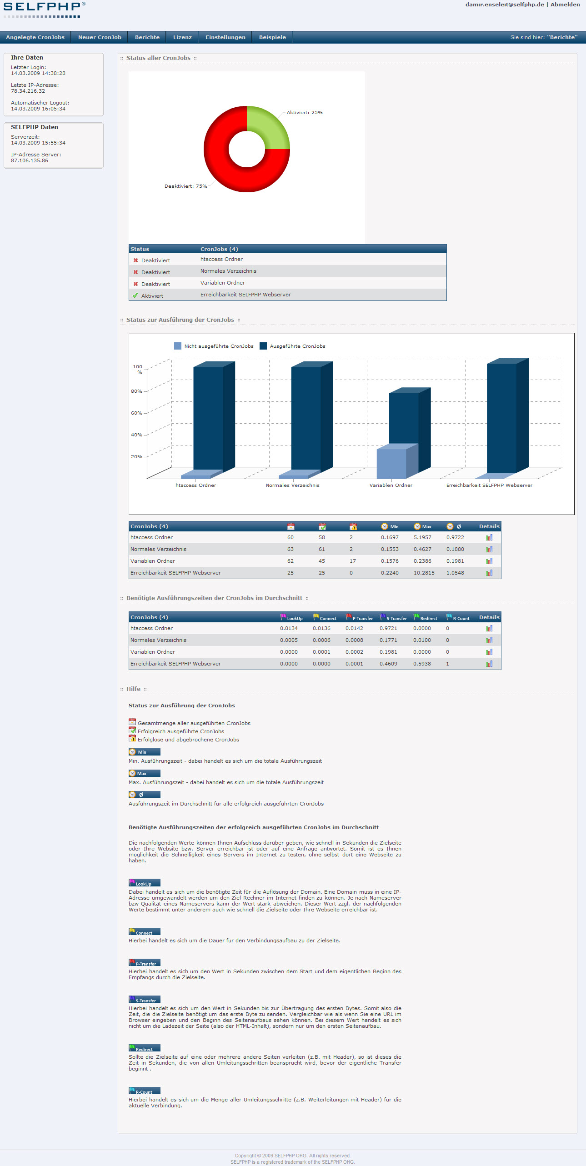Click the Min clock column header icon
Screen dimensions: 586x1166
click(385, 526)
